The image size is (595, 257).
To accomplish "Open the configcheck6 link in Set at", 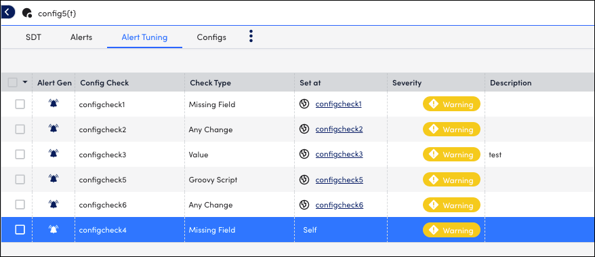I will [340, 205].
